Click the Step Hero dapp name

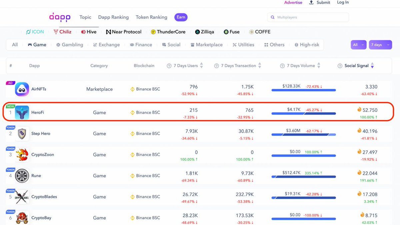point(41,133)
